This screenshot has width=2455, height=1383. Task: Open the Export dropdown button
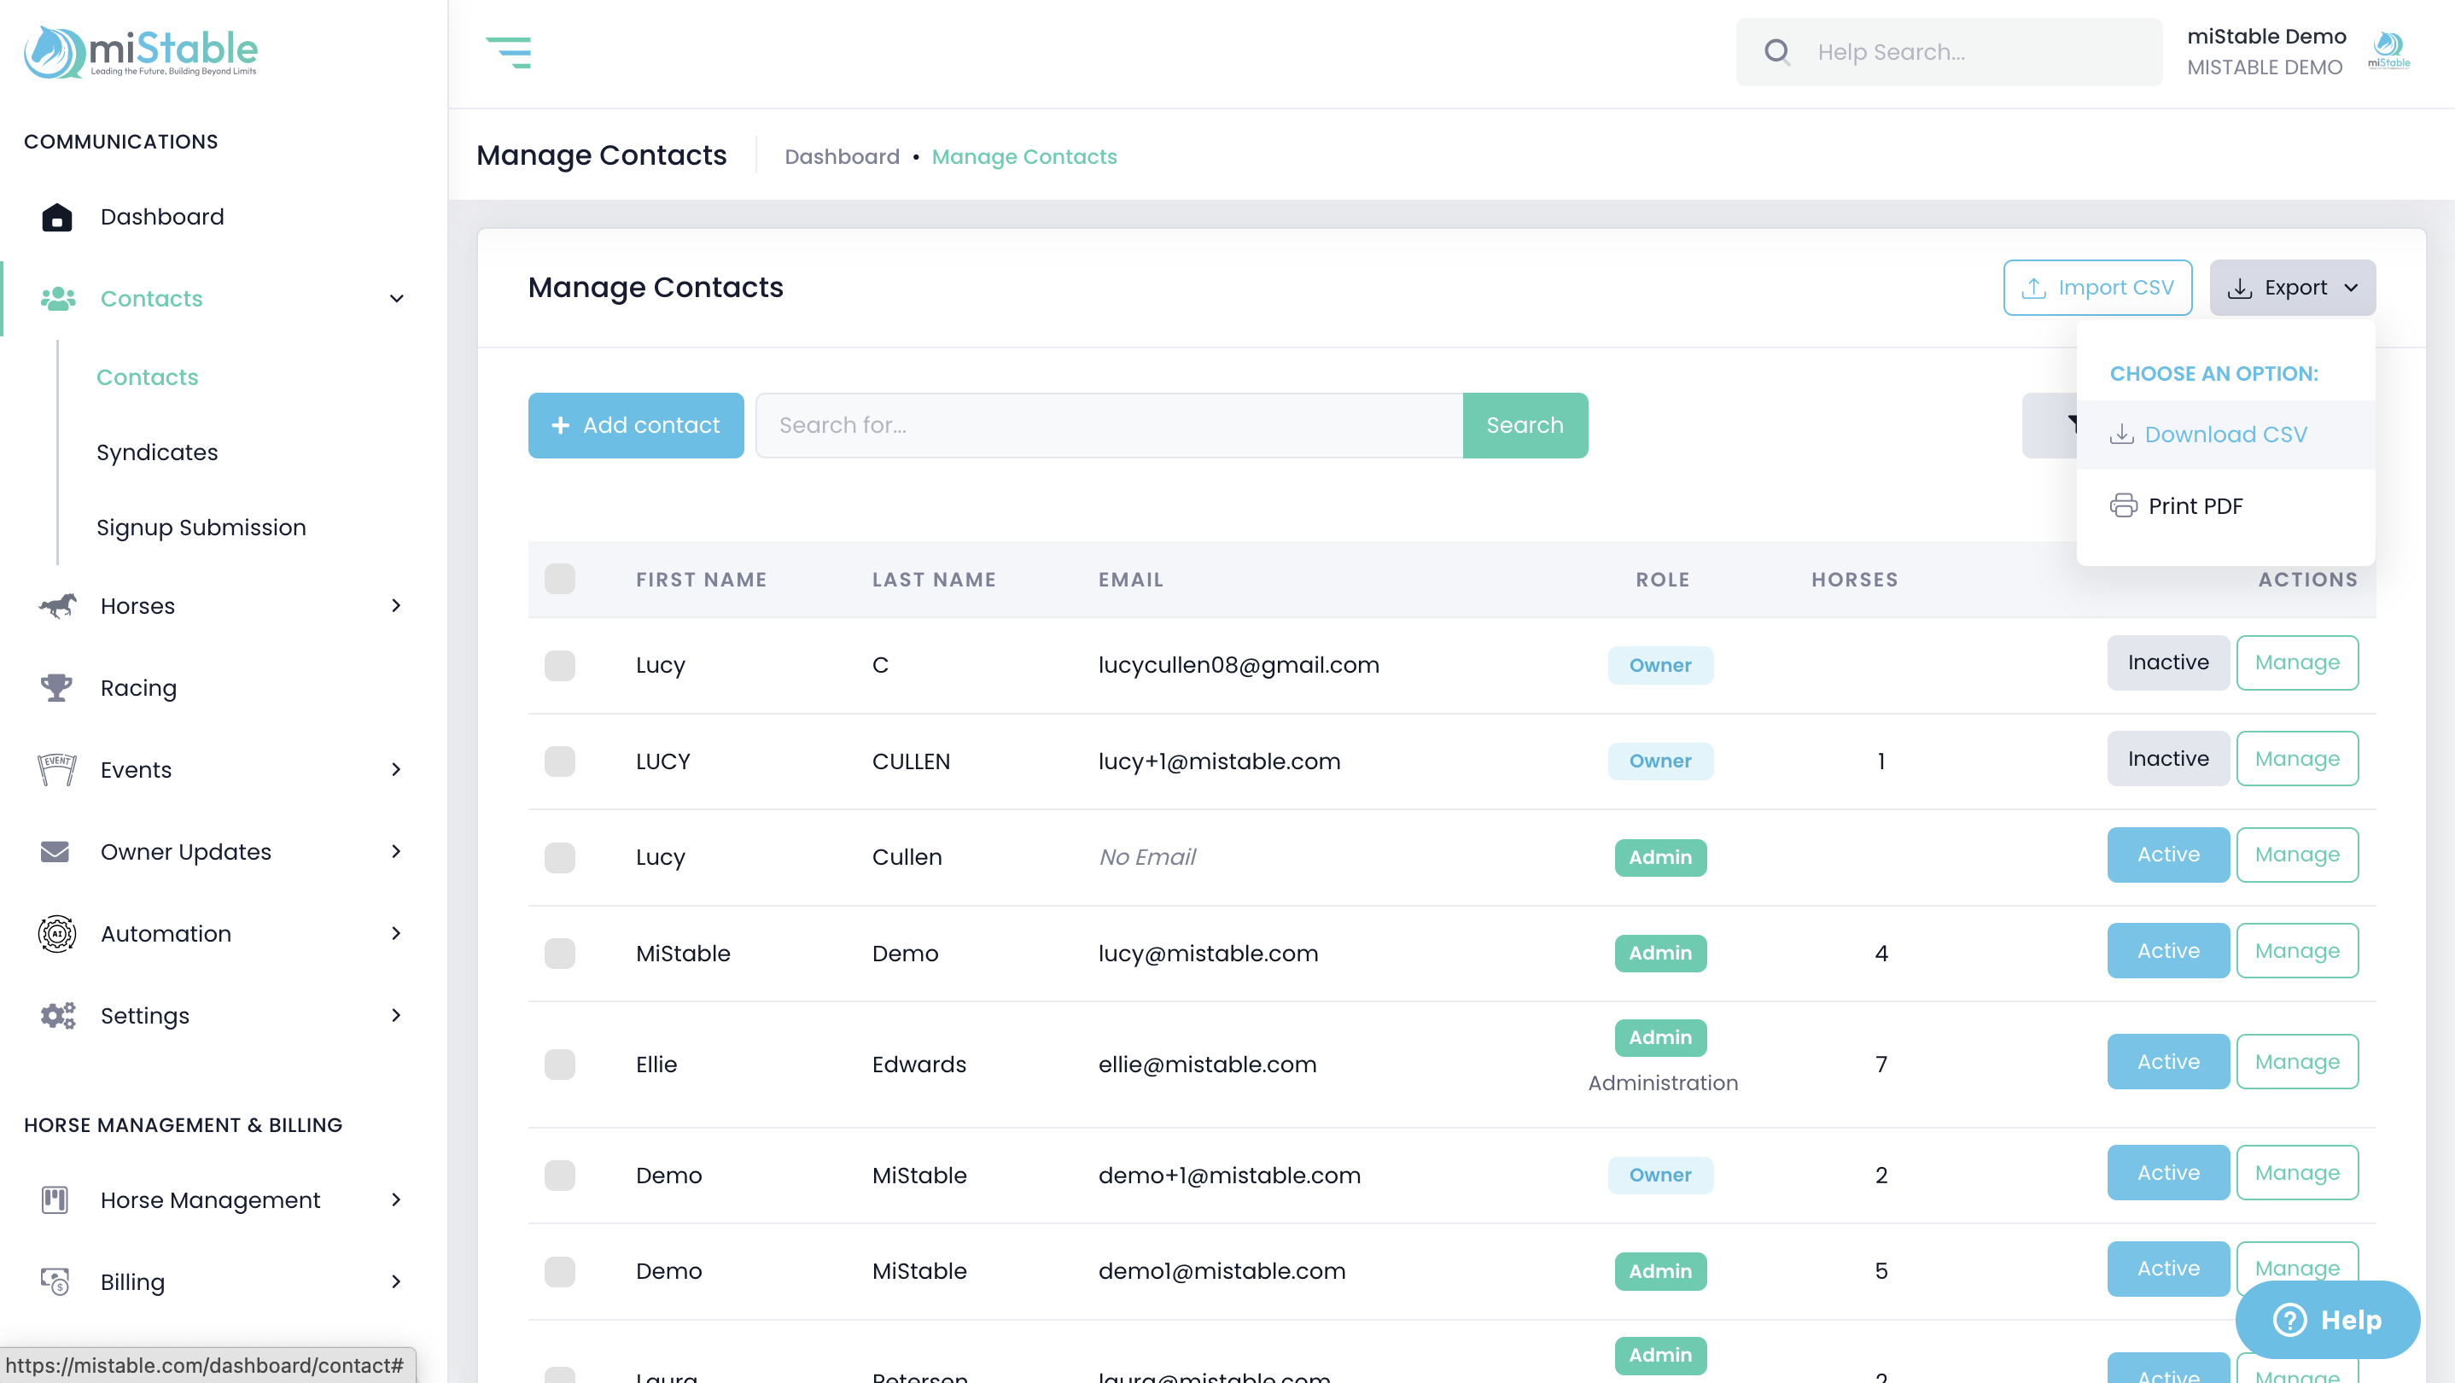tap(2292, 287)
